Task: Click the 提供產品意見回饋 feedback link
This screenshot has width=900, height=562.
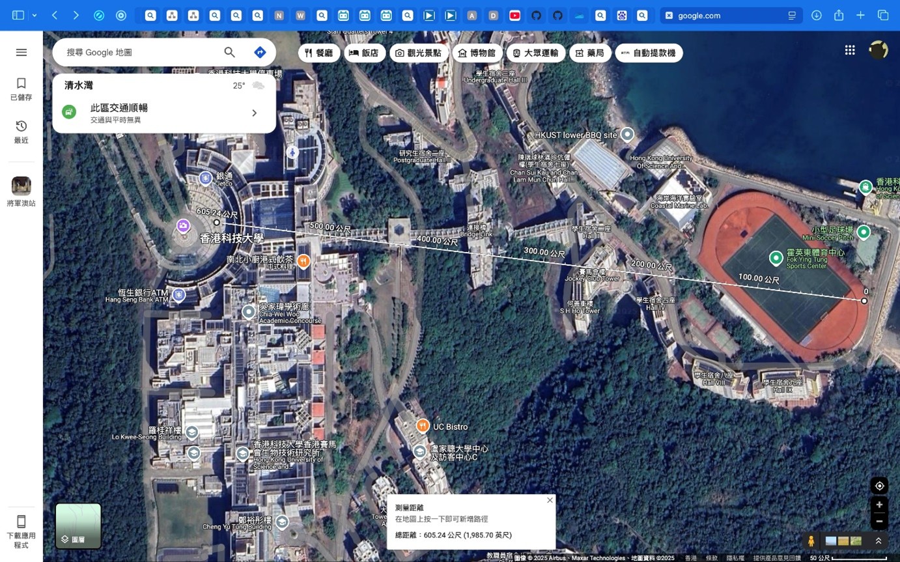Action: 777,558
